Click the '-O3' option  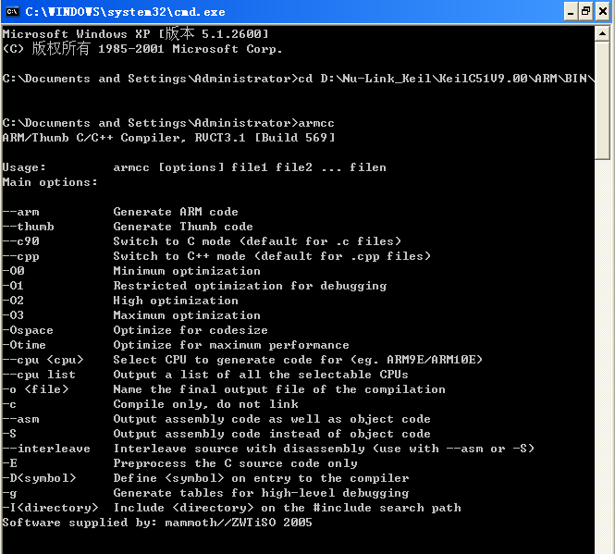click(x=13, y=315)
